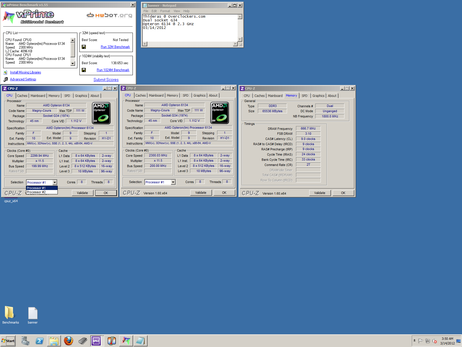462x347 pixels.
Task: Click the AMD Opteron logo in second CPU-Z
Action: [x=220, y=113]
